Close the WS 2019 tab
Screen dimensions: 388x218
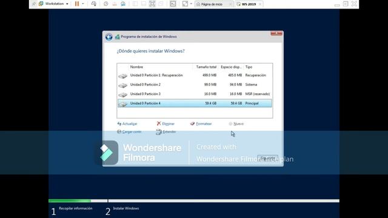pos(260,4)
